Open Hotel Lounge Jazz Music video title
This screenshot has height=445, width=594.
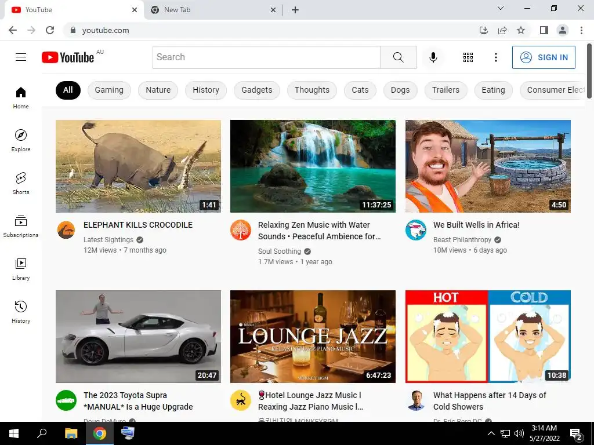coord(311,401)
